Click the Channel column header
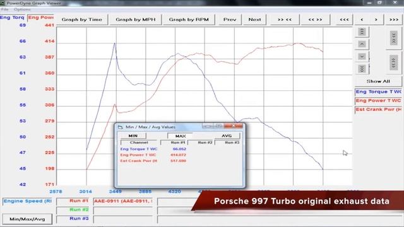This screenshot has height=227, width=404. (139, 143)
